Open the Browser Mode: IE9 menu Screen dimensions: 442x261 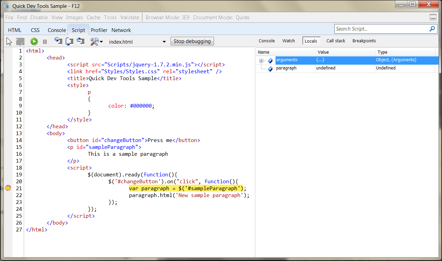tap(168, 18)
